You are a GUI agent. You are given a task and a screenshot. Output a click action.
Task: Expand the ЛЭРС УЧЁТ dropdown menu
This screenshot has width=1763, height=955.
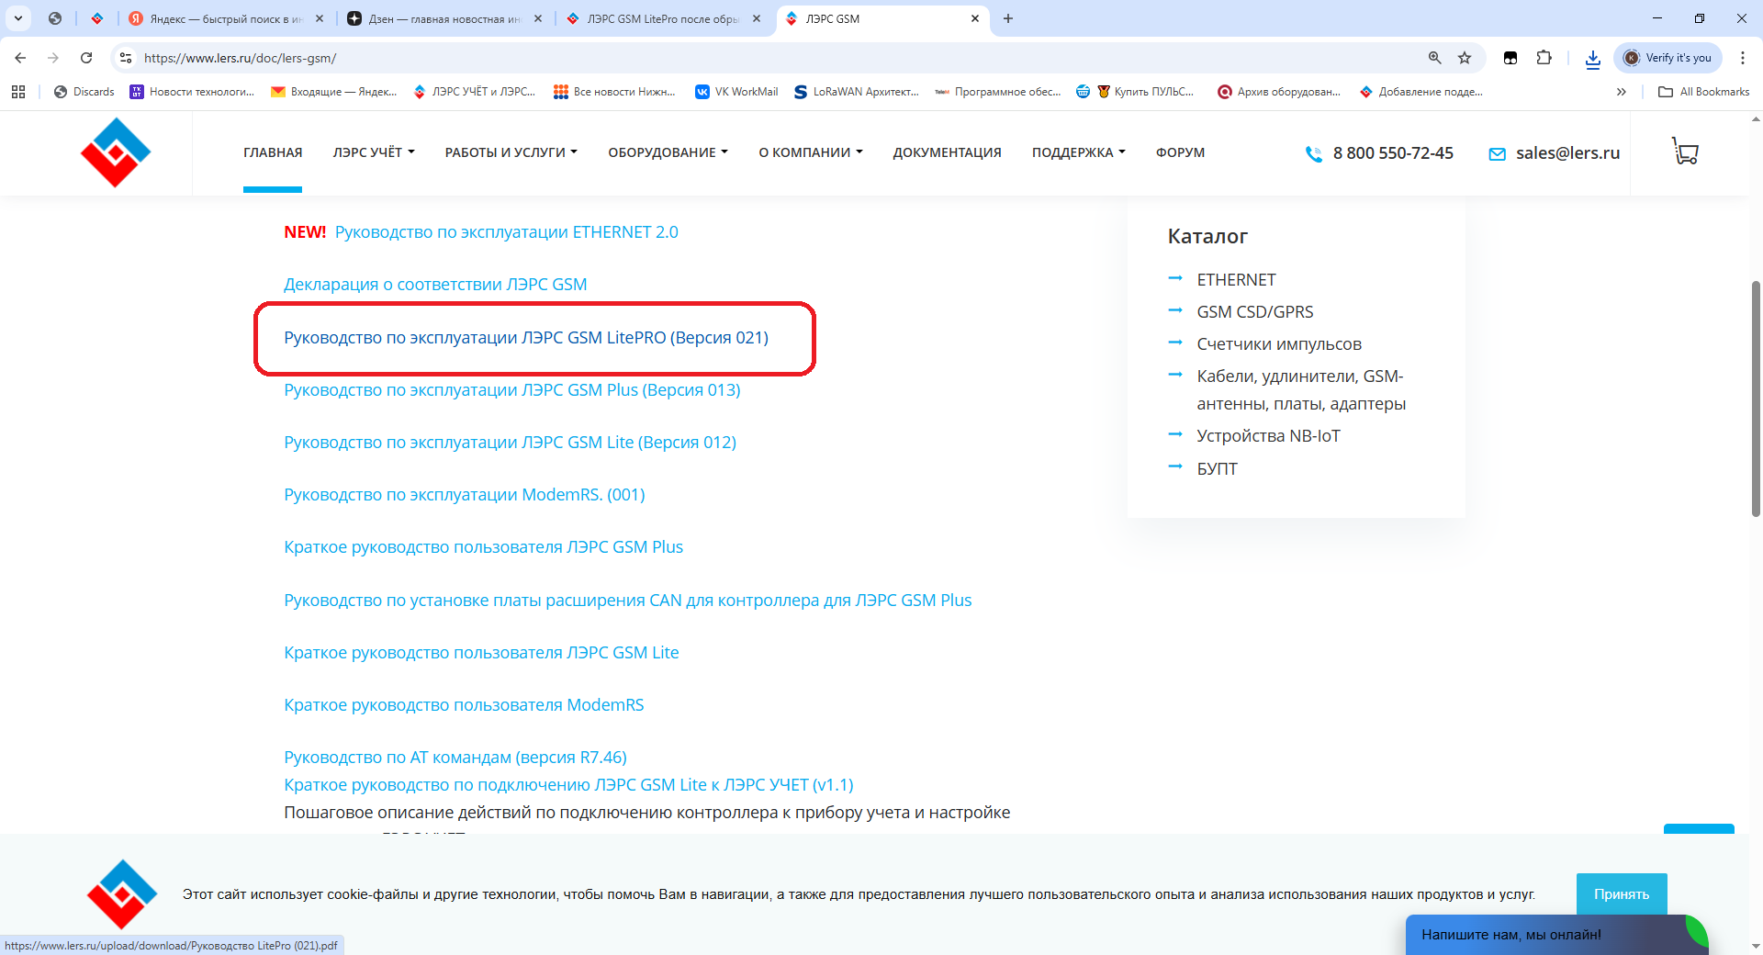[x=373, y=152]
